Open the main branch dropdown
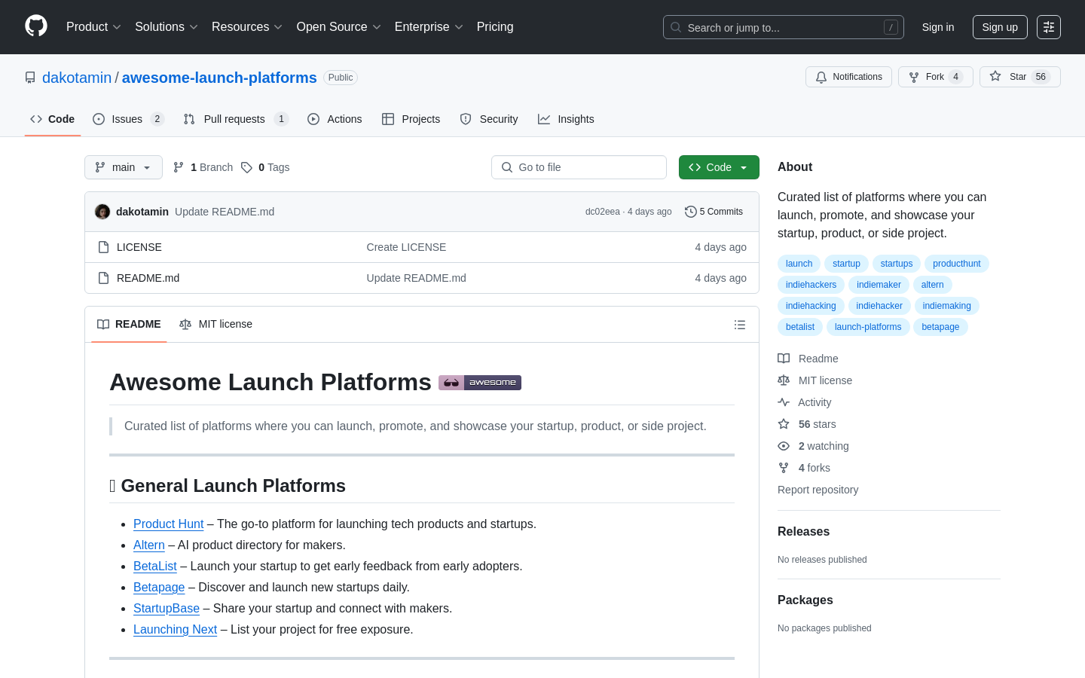1085x678 pixels. pos(124,167)
